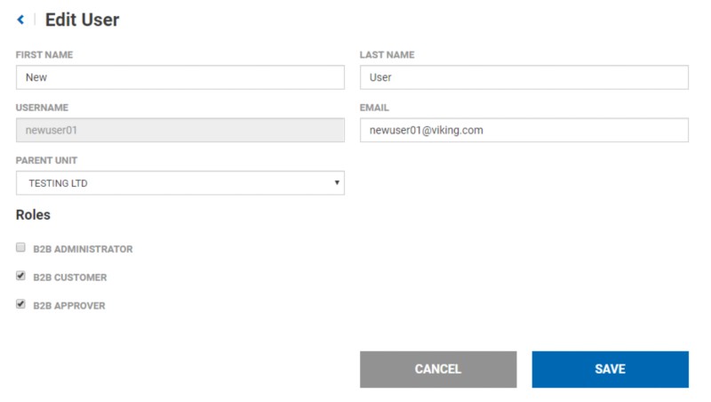The height and width of the screenshot is (402, 711).
Task: Click the 'B2B CUSTOMER' role label text
Action: coord(69,277)
